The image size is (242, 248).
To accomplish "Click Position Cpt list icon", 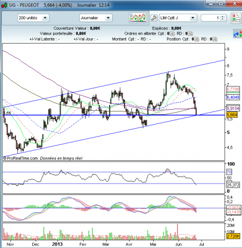I will [x=196, y=39].
